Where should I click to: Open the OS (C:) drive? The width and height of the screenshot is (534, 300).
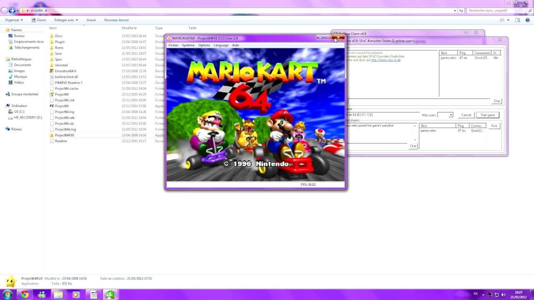(19, 112)
